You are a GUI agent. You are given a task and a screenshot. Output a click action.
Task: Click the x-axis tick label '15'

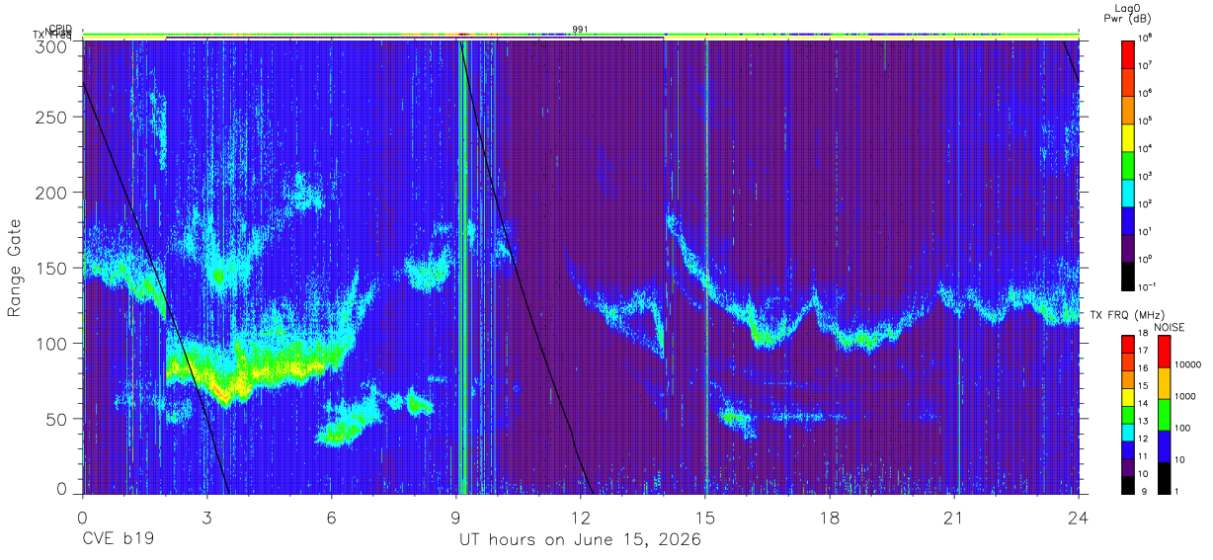click(705, 517)
